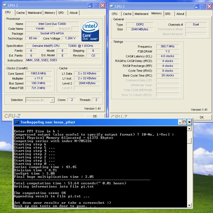Minimize the hexus_pifast console window

click(x=180, y=122)
